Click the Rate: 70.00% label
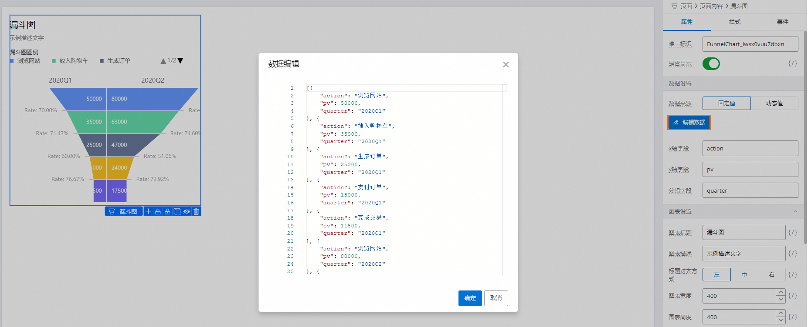Viewport: 808px width, 327px height. click(x=41, y=110)
